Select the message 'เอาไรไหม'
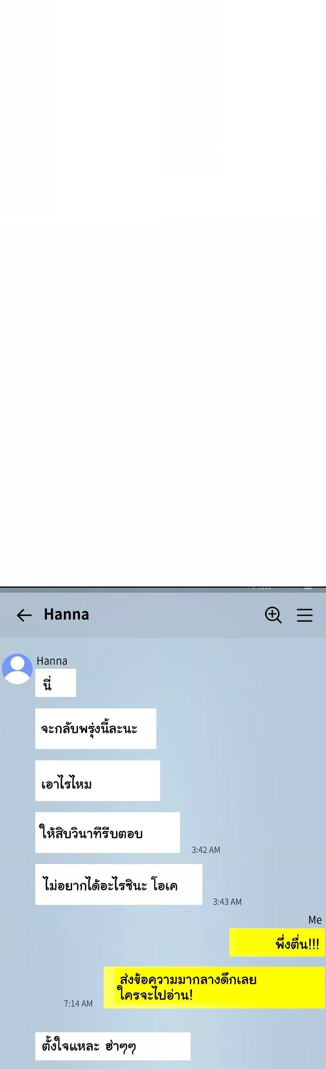Viewport: 326px width, 1069px height. coord(97,781)
